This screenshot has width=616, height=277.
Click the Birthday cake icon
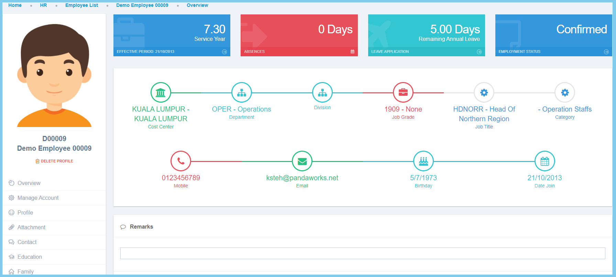pos(423,161)
